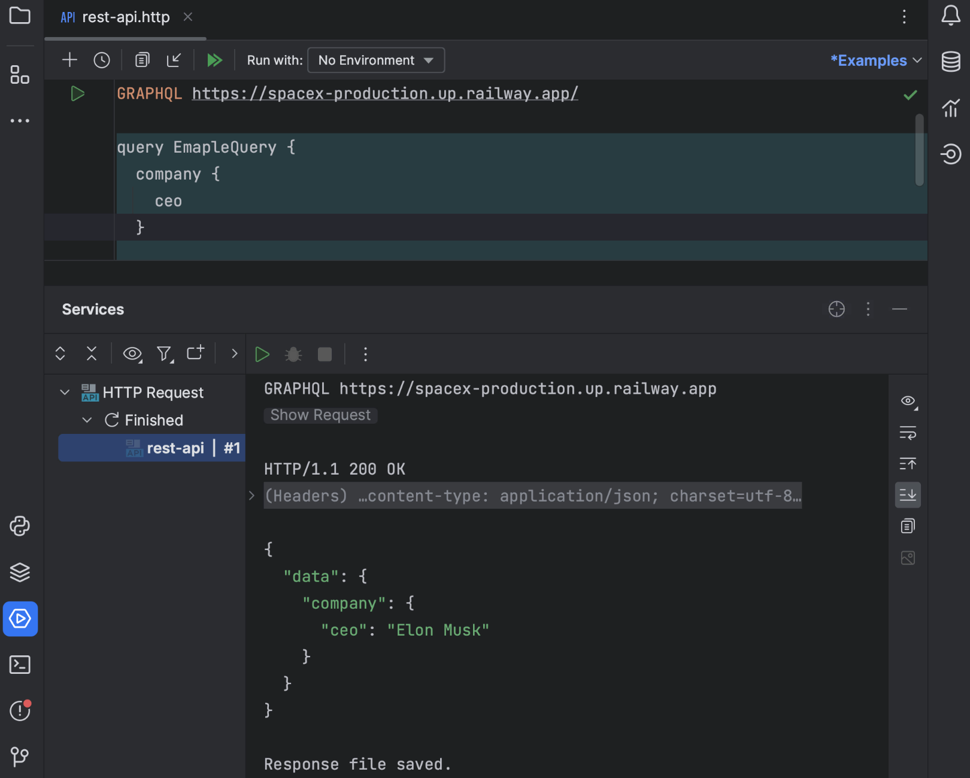Open the request history clock icon
Image resolution: width=970 pixels, height=778 pixels.
click(x=102, y=60)
